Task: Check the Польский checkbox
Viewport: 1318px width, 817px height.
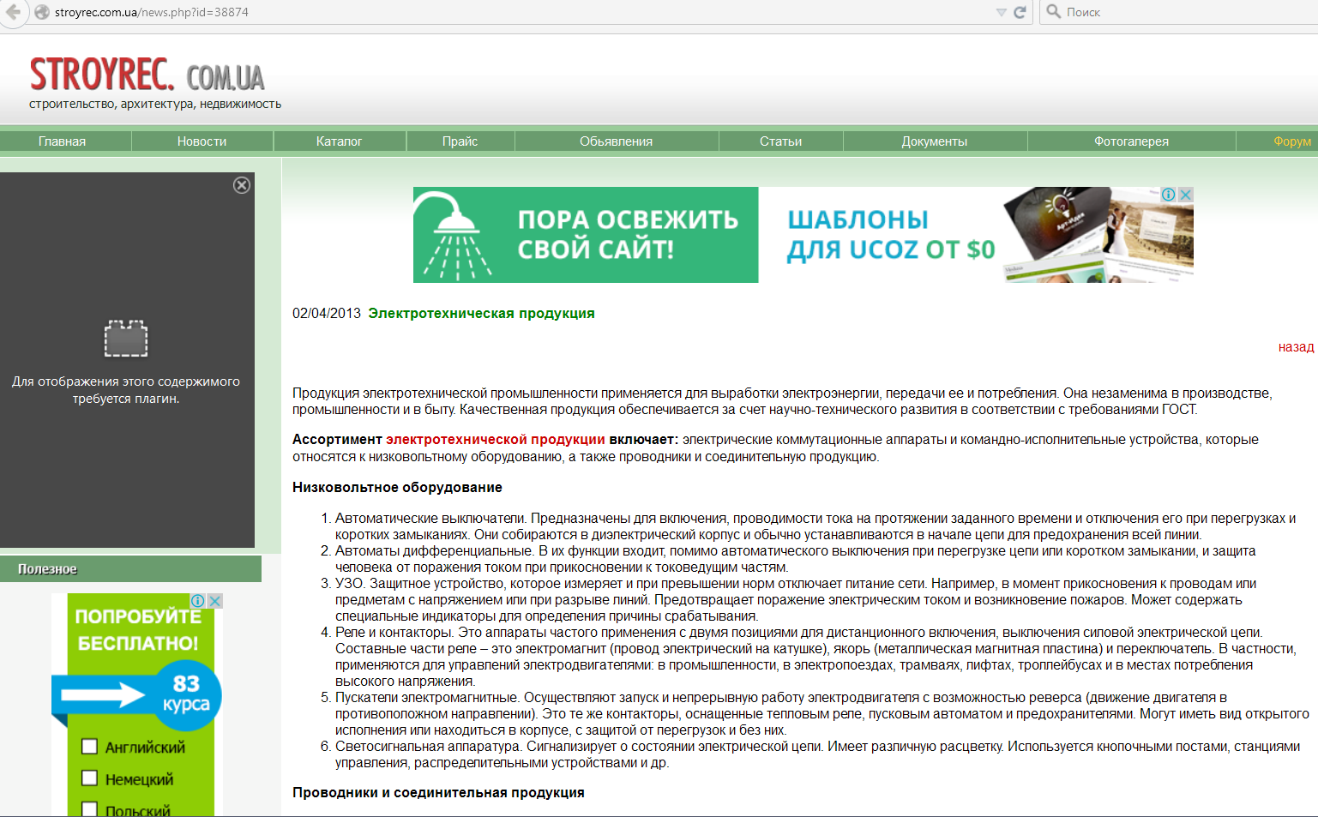Action: (x=89, y=808)
